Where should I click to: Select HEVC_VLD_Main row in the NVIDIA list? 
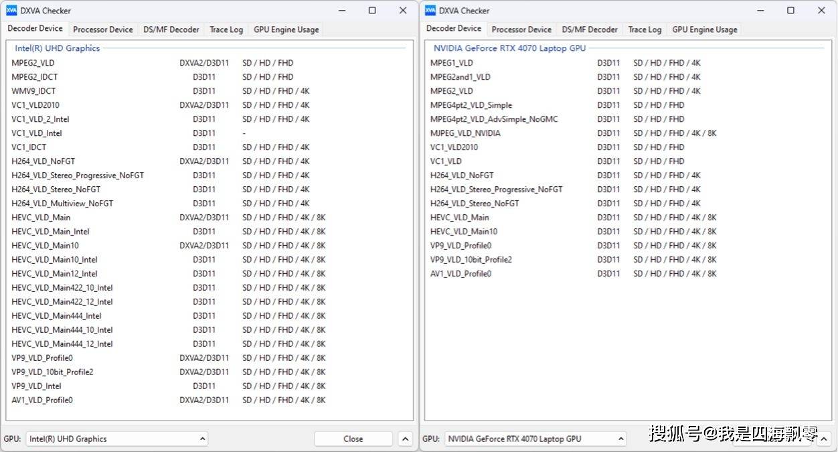(627, 218)
